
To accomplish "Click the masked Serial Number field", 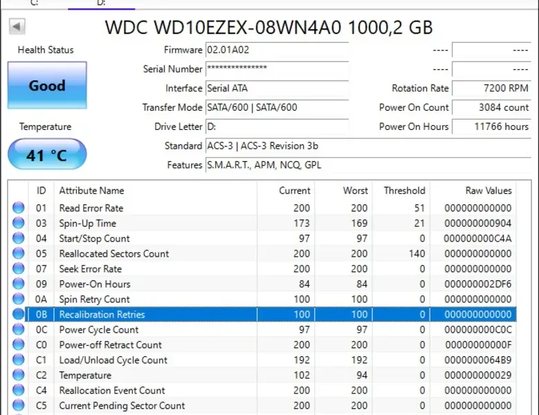I will [x=277, y=69].
